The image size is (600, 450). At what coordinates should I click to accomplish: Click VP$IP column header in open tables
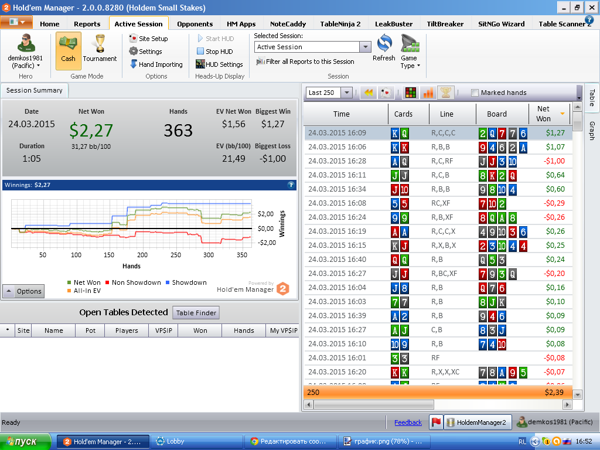163,330
